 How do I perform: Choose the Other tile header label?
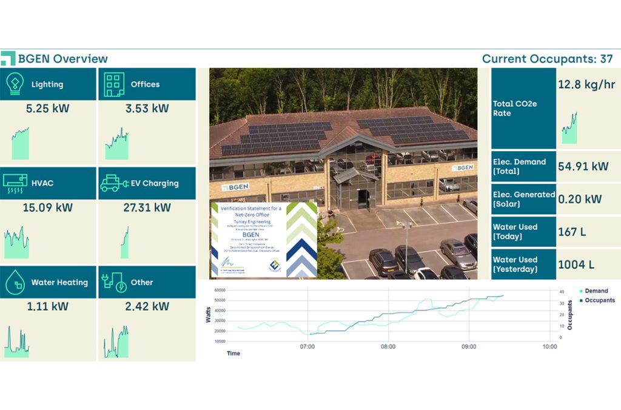(x=142, y=283)
